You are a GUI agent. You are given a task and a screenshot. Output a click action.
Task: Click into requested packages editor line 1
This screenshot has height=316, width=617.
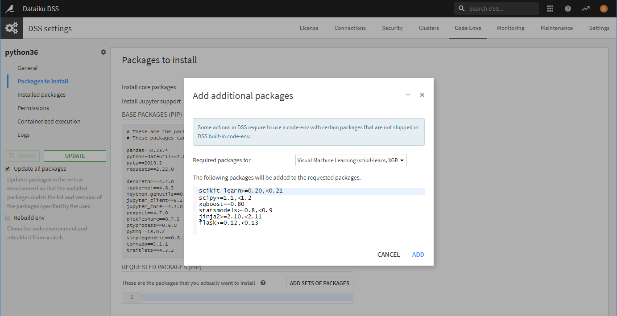click(246, 297)
